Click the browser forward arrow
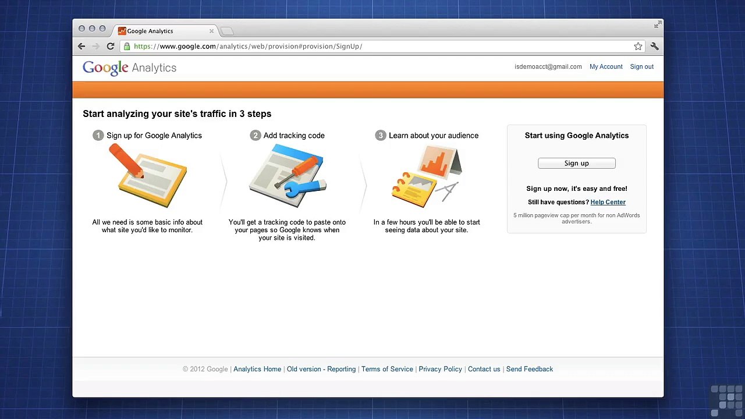The width and height of the screenshot is (745, 419). [x=96, y=46]
